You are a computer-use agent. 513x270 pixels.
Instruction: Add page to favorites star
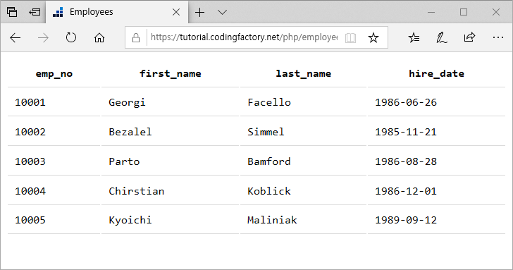pyautogui.click(x=373, y=37)
